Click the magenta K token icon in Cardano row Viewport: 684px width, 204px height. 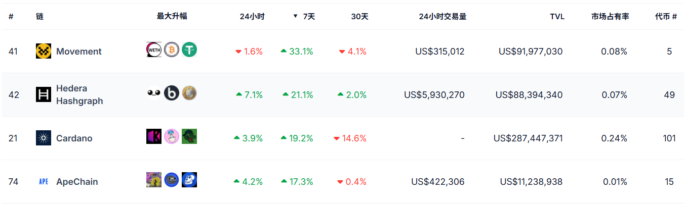point(154,136)
